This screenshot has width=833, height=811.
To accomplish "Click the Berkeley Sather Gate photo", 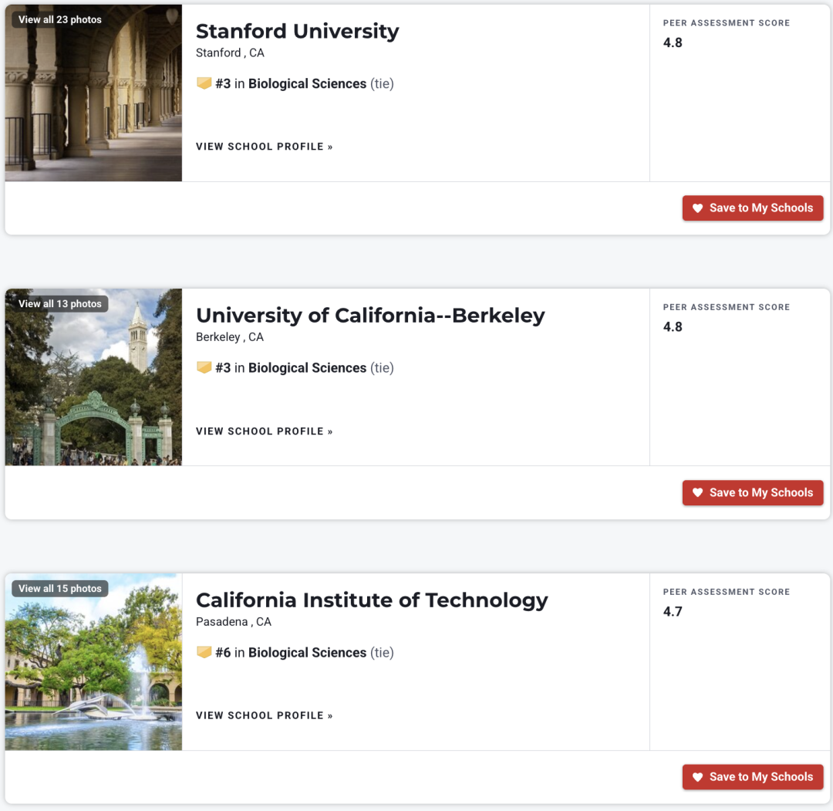I will 93,377.
